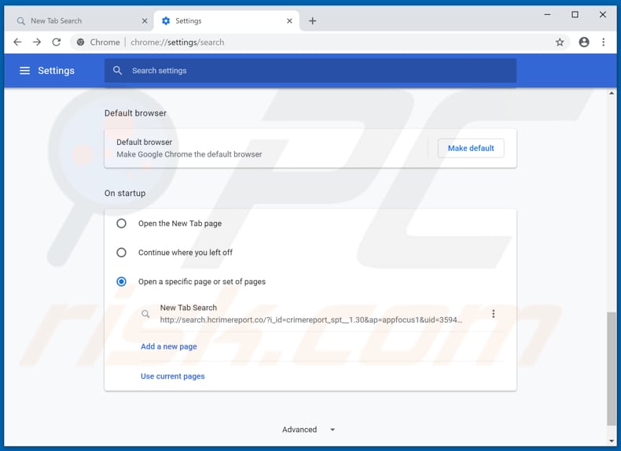
Task: Open more actions for New Tab Search page
Action: [493, 314]
